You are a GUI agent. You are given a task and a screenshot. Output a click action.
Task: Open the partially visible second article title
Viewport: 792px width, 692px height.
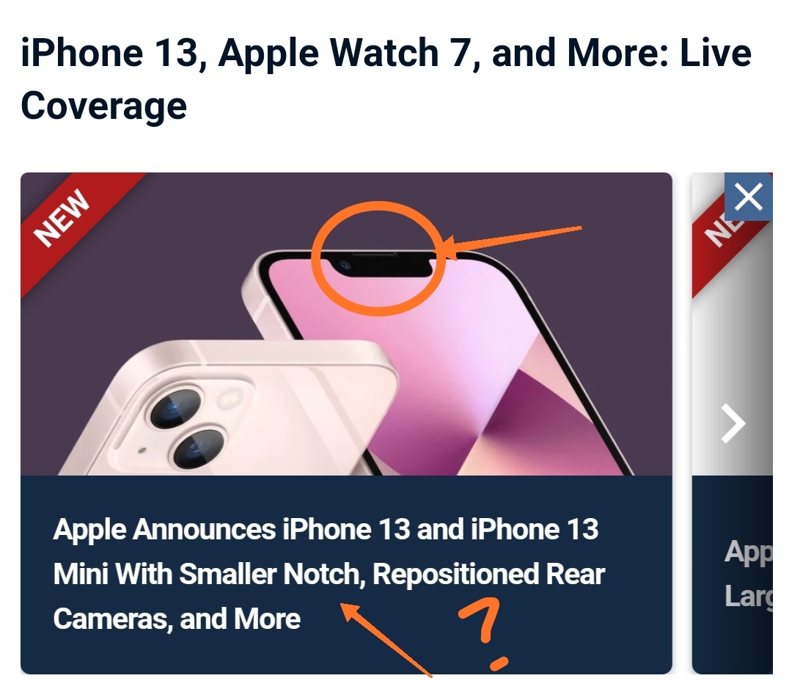click(x=749, y=574)
